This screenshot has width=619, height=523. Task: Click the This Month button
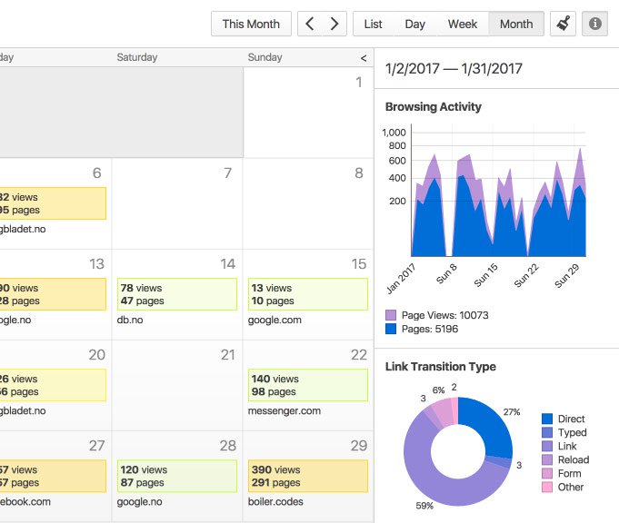251,24
